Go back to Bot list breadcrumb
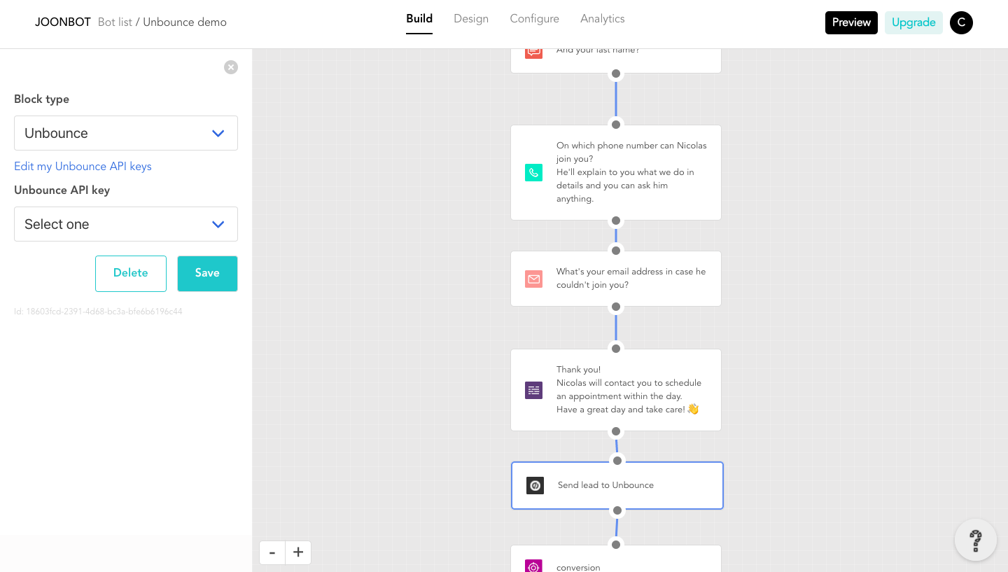This screenshot has height=572, width=1008. tap(115, 22)
